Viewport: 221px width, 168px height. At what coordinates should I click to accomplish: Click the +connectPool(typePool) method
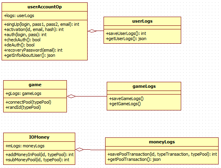pos(28,102)
